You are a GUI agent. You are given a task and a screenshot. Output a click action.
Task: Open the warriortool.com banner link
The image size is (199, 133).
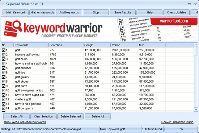click(x=174, y=21)
